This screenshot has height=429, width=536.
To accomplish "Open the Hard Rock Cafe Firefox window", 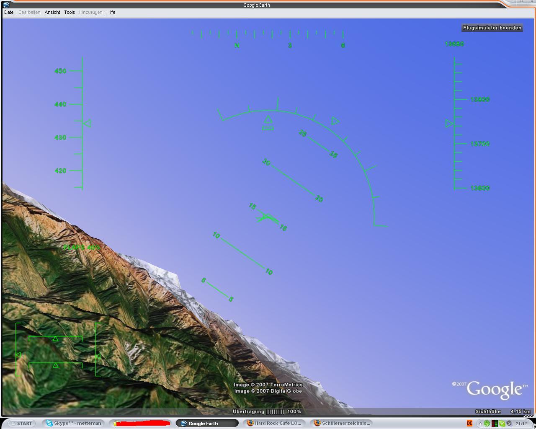I will click(274, 423).
